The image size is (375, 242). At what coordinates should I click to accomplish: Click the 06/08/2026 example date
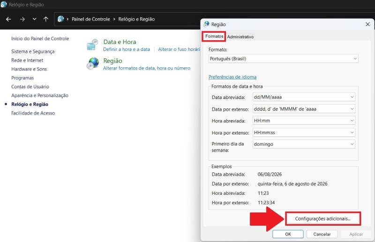(270, 174)
